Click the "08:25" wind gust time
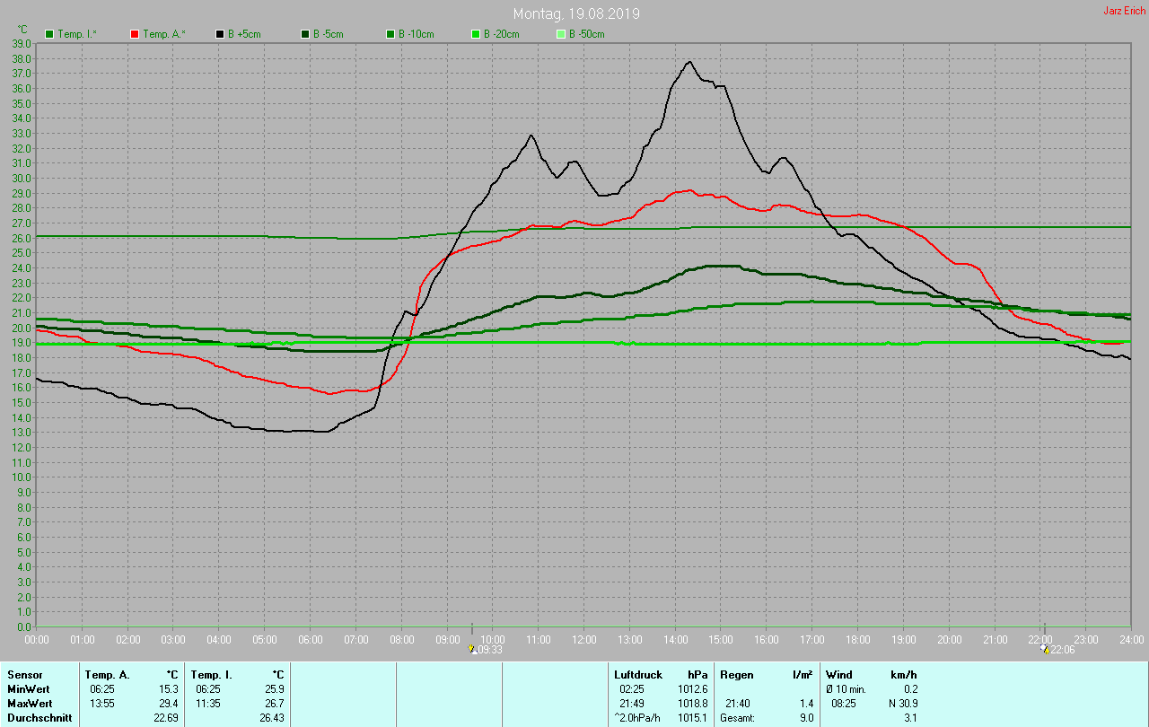This screenshot has width=1149, height=727. pos(844,704)
